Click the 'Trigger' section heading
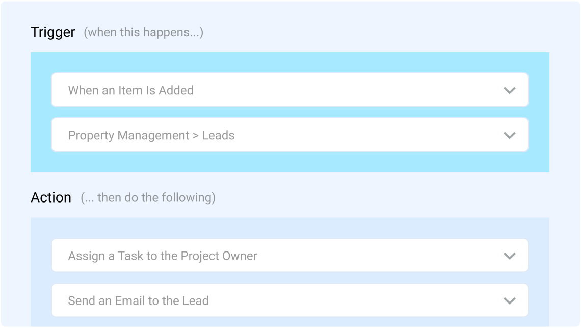Viewport: 581px width, 328px height. point(53,32)
